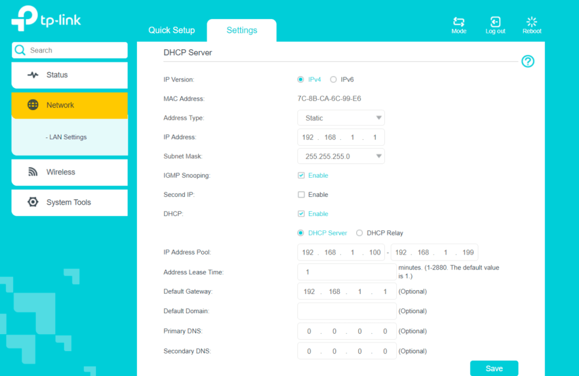Switch to the Quick Setup tab
Image resolution: width=579 pixels, height=376 pixels.
(171, 31)
